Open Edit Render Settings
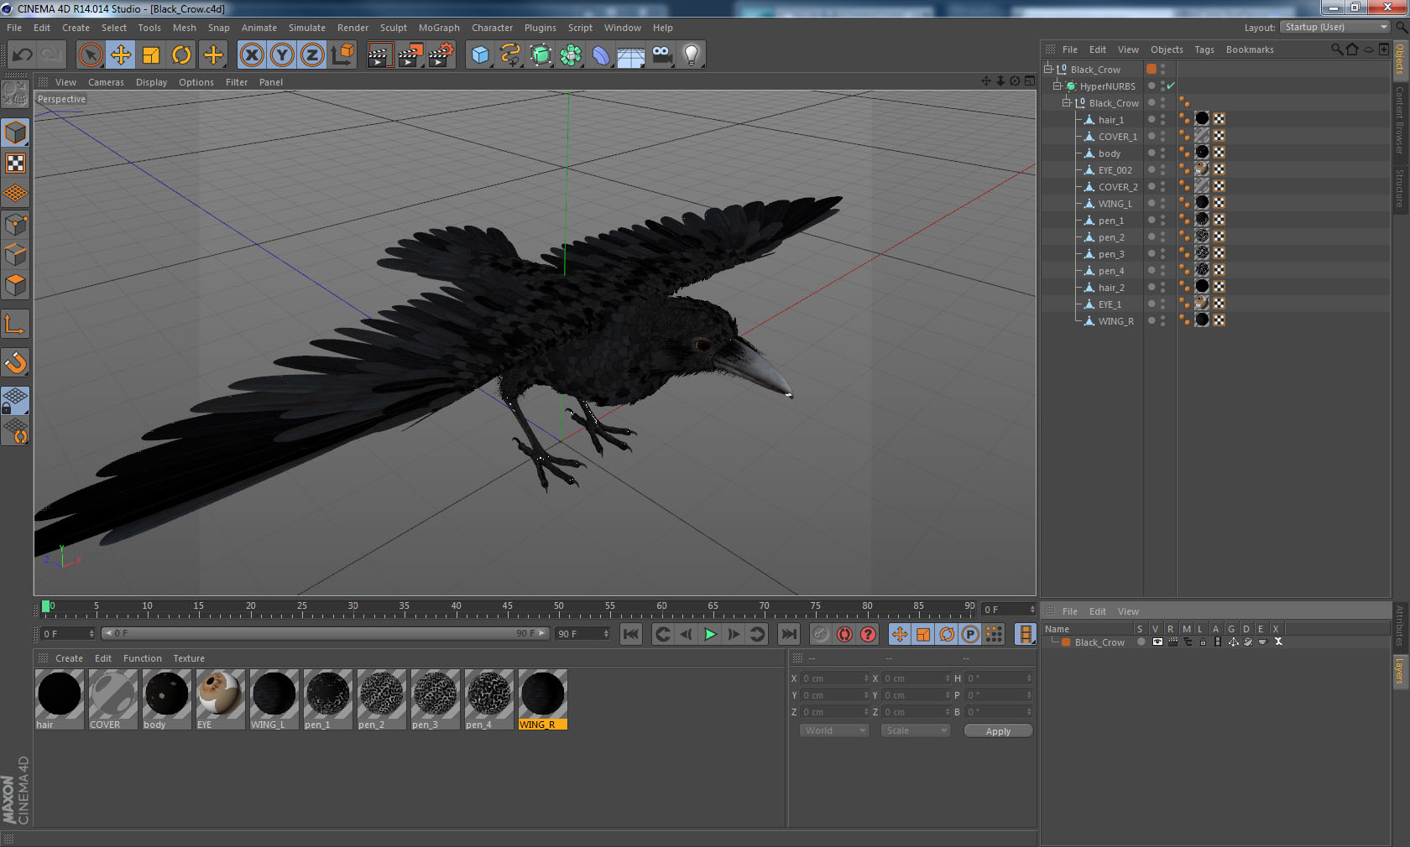Screen dimensions: 1410x847 441,55
